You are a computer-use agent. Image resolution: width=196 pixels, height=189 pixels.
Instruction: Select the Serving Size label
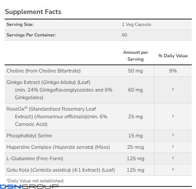[20, 25]
